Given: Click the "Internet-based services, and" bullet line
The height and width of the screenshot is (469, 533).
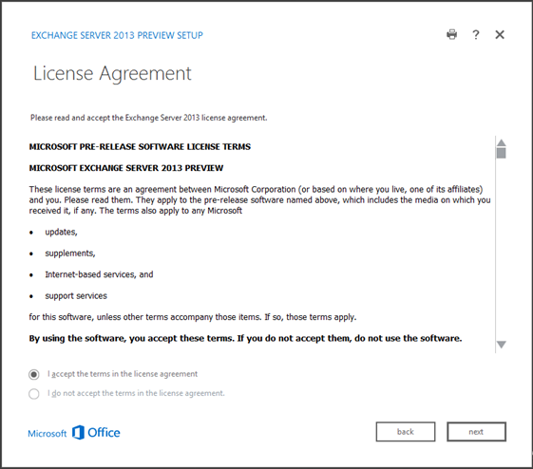Looking at the screenshot, I should tap(99, 274).
